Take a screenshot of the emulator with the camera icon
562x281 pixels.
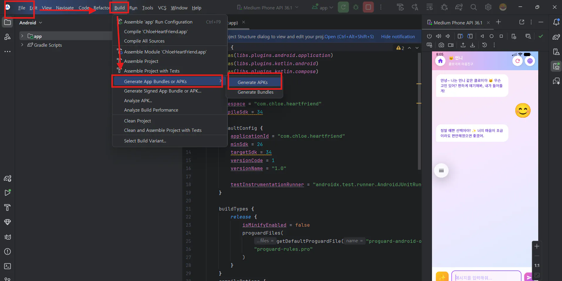pyautogui.click(x=441, y=45)
